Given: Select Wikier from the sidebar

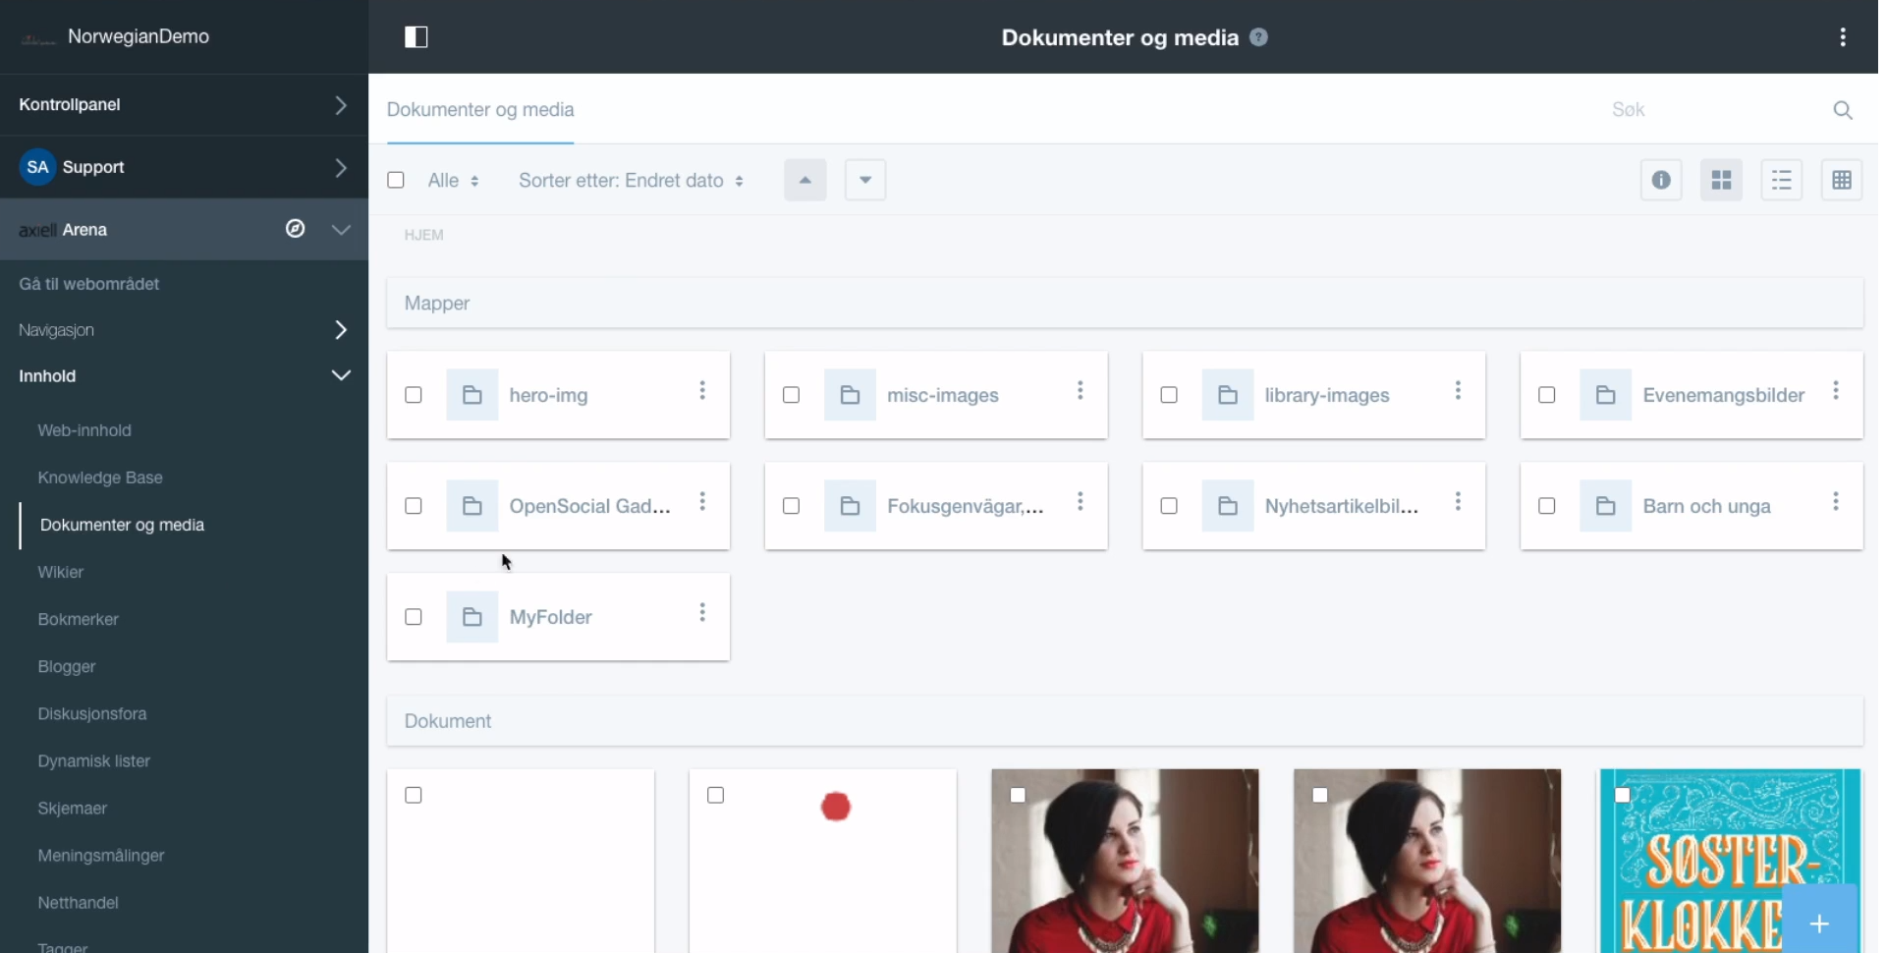Looking at the screenshot, I should pyautogui.click(x=61, y=572).
